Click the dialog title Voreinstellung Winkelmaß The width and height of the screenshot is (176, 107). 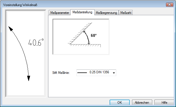(x=20, y=5)
